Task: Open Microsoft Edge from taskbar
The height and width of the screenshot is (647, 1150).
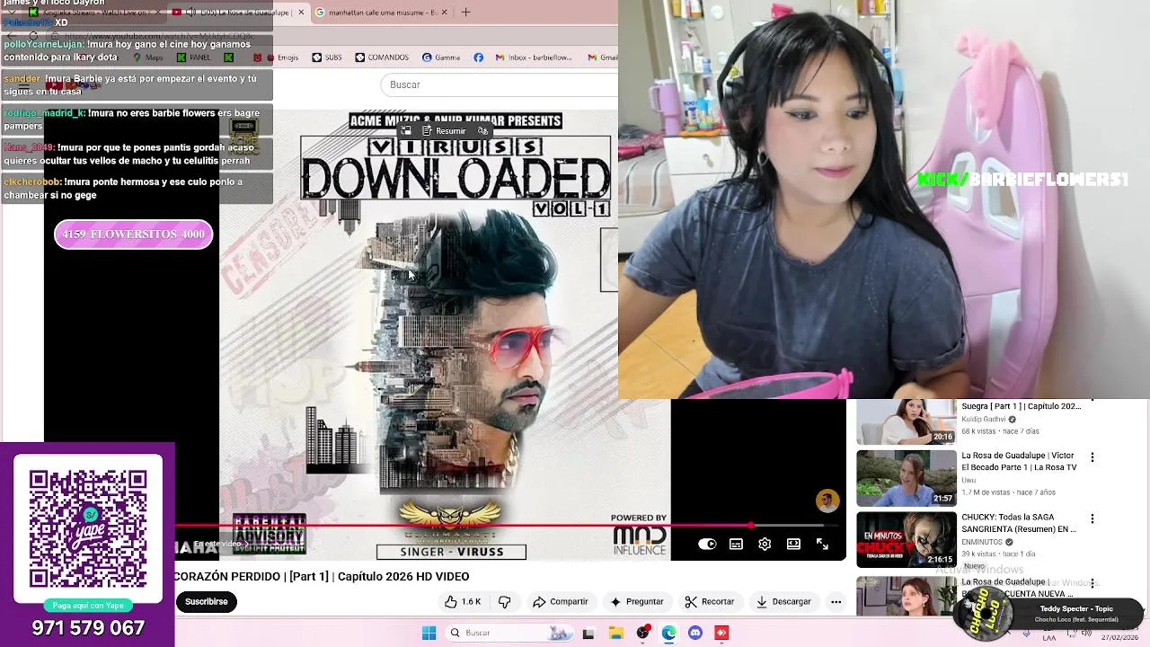Action: [668, 633]
